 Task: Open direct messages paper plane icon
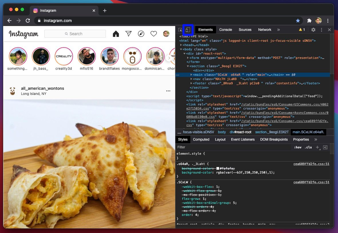coord(129,34)
